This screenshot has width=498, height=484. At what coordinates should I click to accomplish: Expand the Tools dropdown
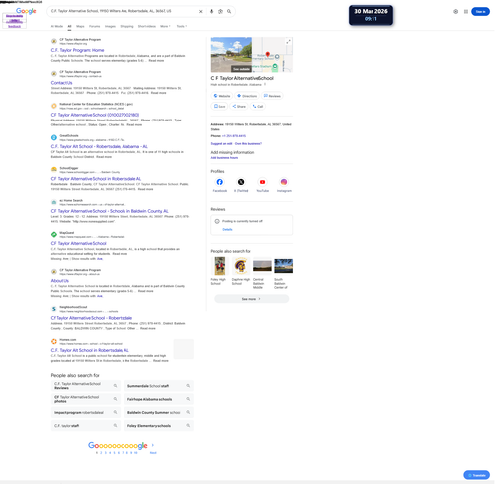coord(182,26)
